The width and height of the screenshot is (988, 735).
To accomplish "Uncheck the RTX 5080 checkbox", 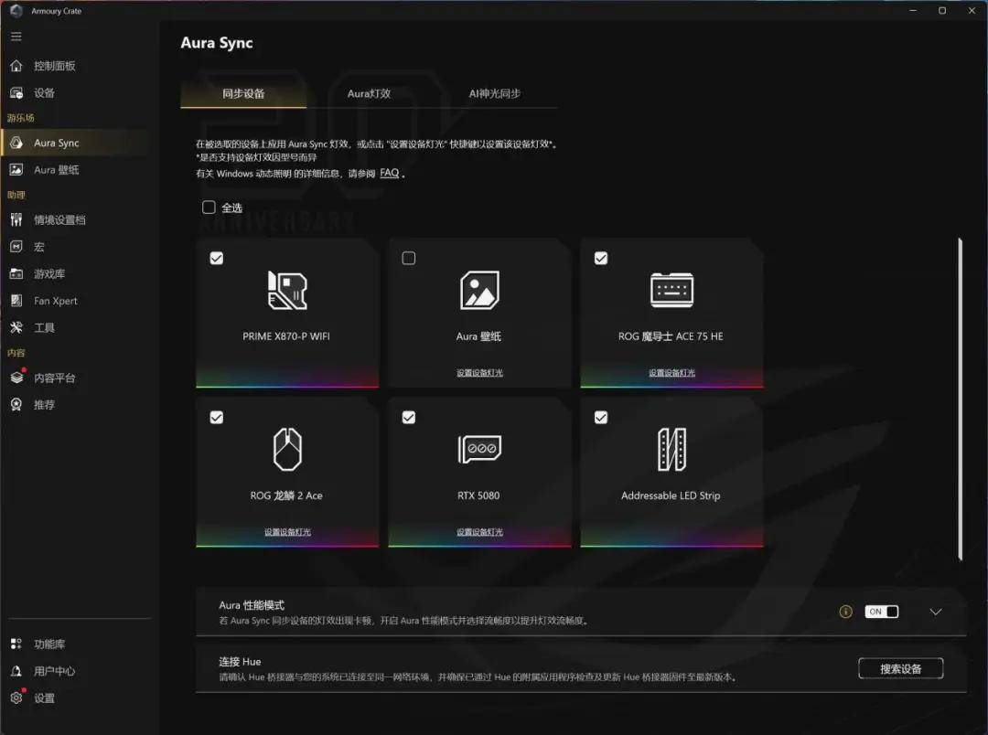I will tap(409, 418).
